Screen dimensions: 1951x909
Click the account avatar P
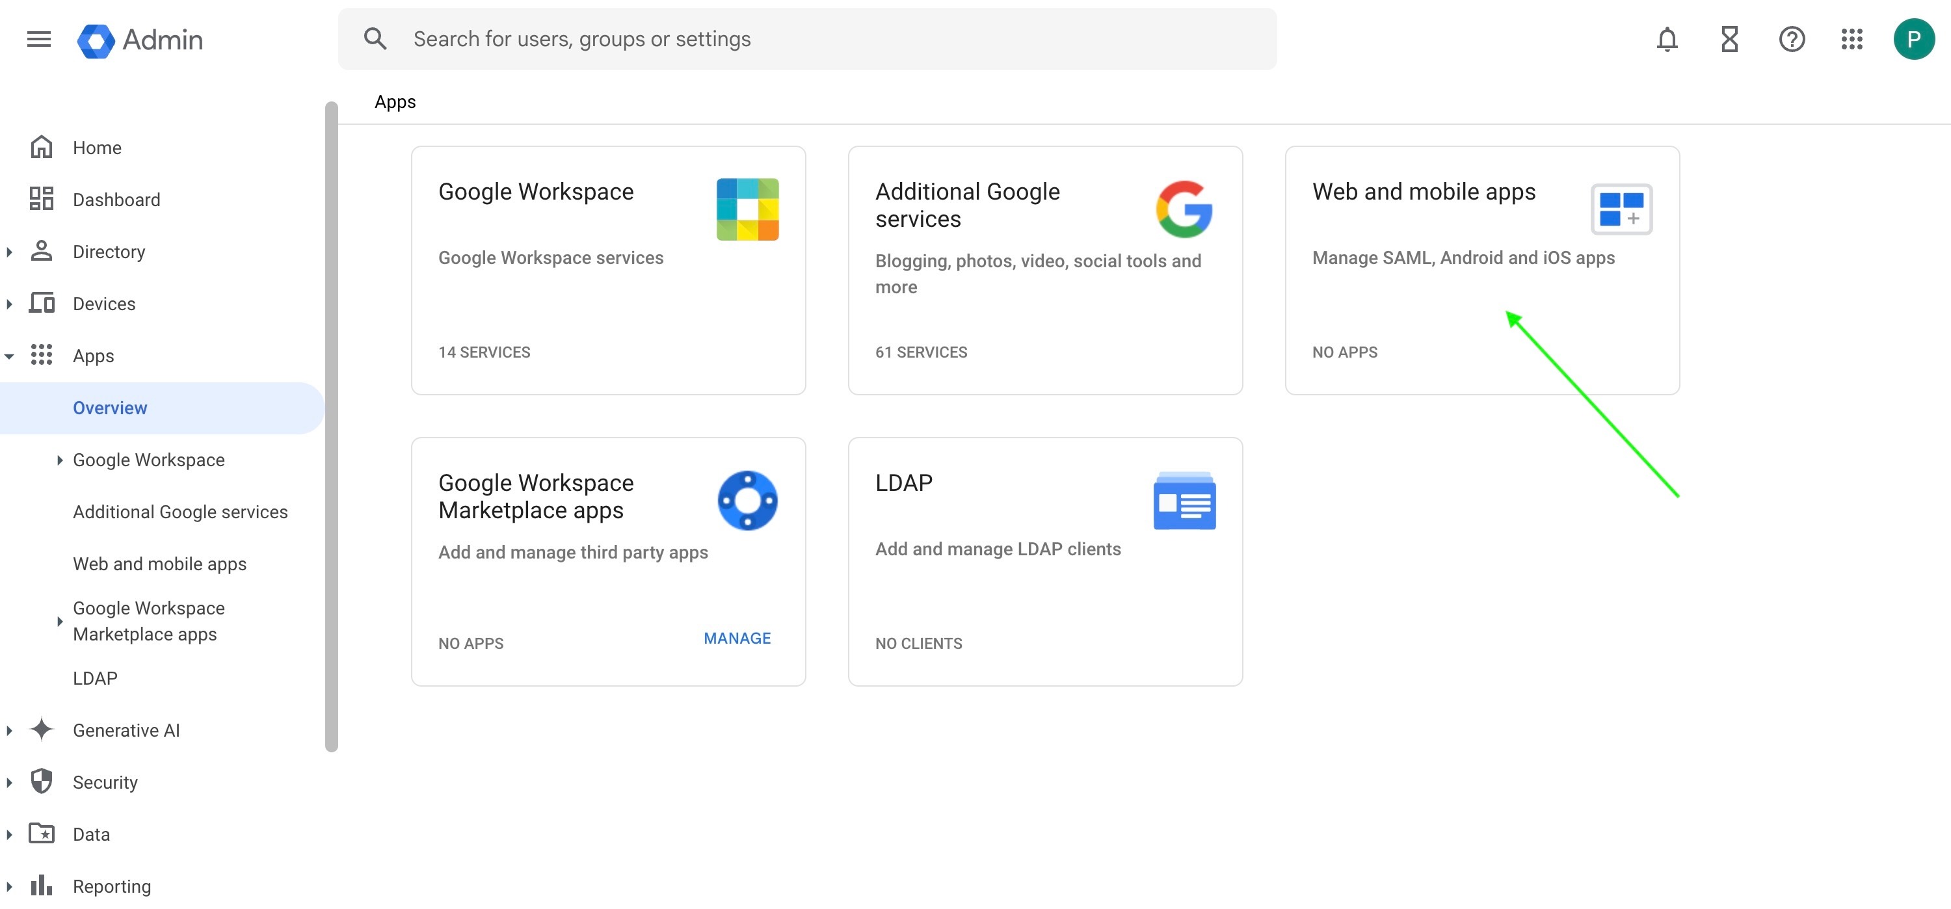(x=1913, y=38)
